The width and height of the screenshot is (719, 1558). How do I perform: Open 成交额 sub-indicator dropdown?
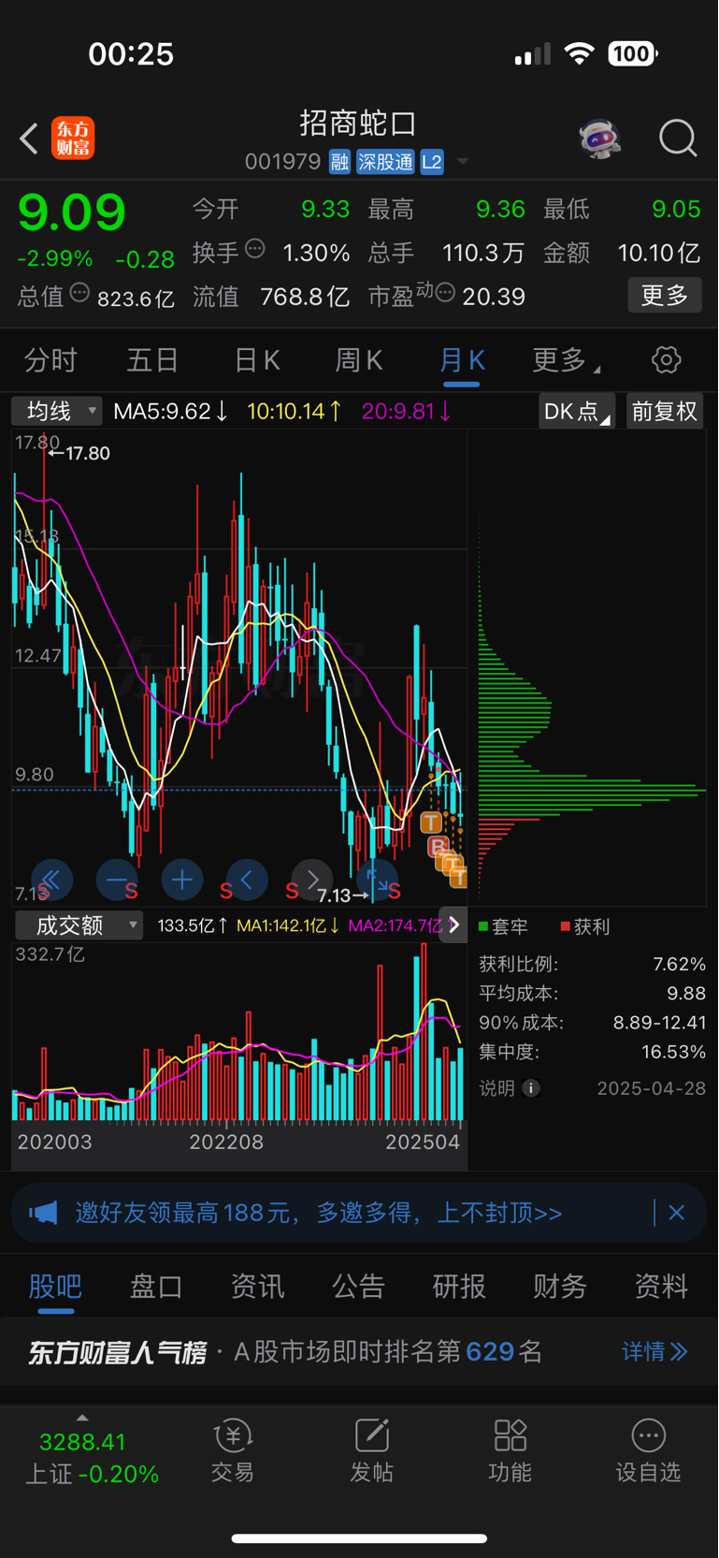coord(79,925)
